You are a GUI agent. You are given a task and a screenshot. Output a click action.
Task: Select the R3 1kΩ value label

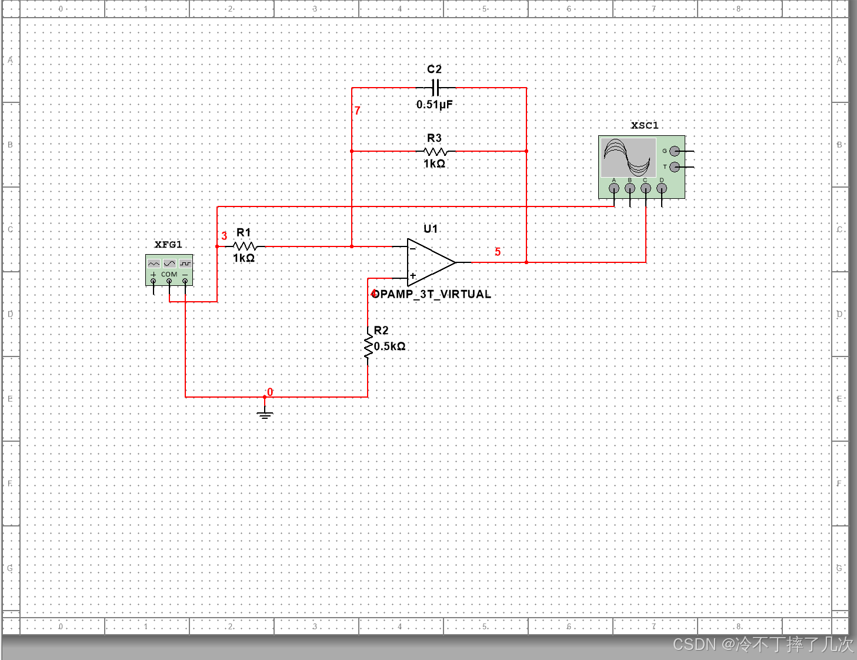pos(435,164)
